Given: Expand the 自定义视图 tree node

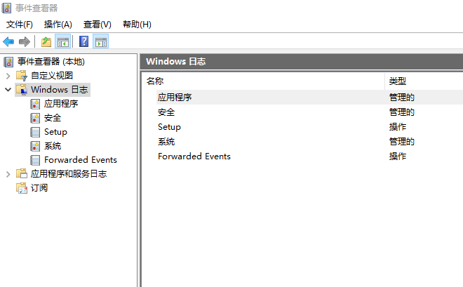Looking at the screenshot, I should (x=8, y=76).
